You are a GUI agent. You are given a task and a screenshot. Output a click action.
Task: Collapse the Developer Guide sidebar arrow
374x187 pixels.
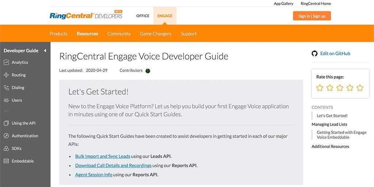(x=45, y=50)
